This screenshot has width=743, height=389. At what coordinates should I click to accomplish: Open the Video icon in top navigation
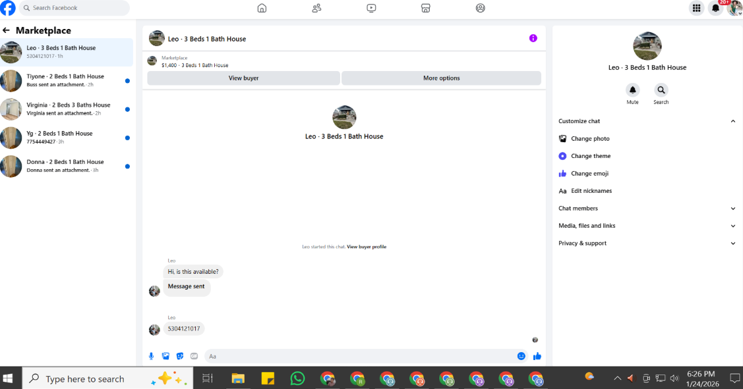click(x=372, y=8)
